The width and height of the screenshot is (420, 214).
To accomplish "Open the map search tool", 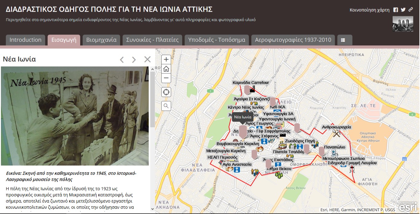I will pos(166,106).
